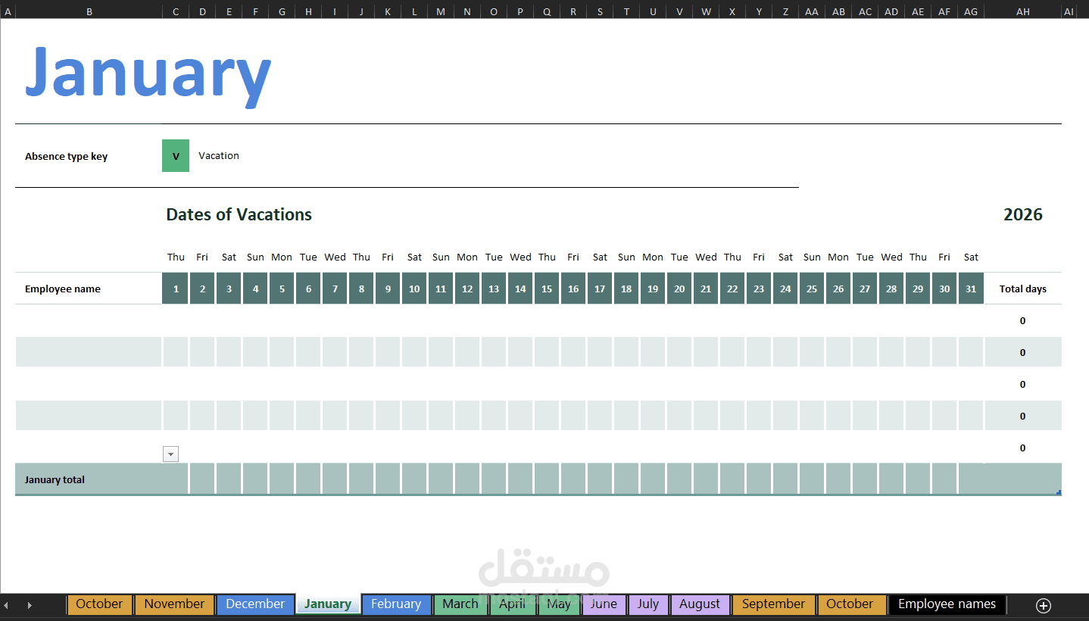1089x621 pixels.
Task: Select the day 8 date cell
Action: point(361,289)
